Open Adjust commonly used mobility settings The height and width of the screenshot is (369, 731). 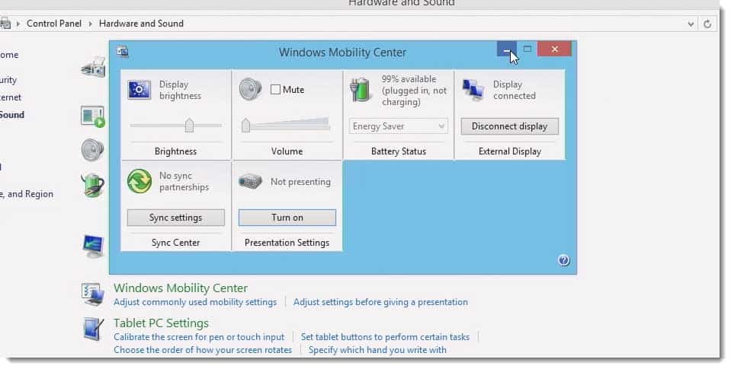[x=195, y=302]
